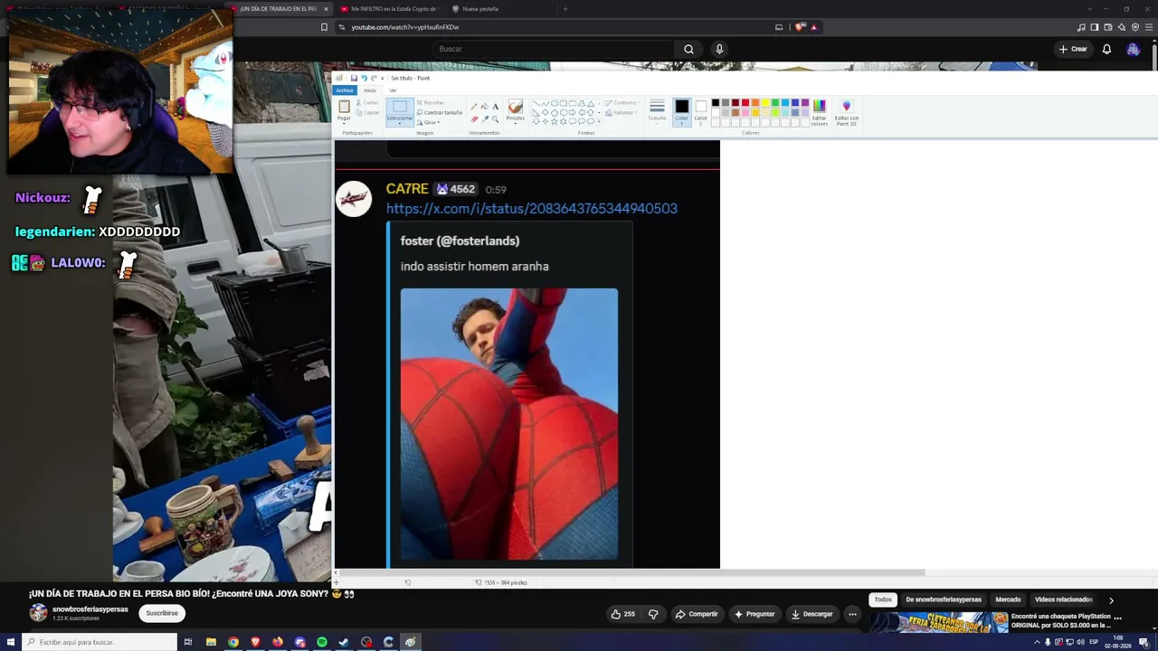Pick the black swatch in Paint palette
This screenshot has height=651, width=1158.
coord(716,103)
